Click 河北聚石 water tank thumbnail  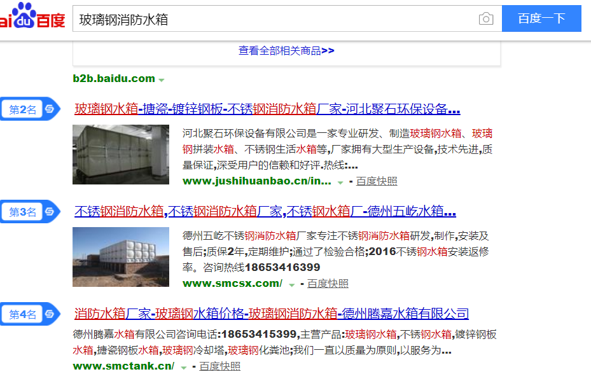pos(121,155)
